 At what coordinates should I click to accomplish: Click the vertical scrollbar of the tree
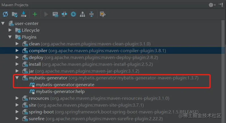point(223,71)
